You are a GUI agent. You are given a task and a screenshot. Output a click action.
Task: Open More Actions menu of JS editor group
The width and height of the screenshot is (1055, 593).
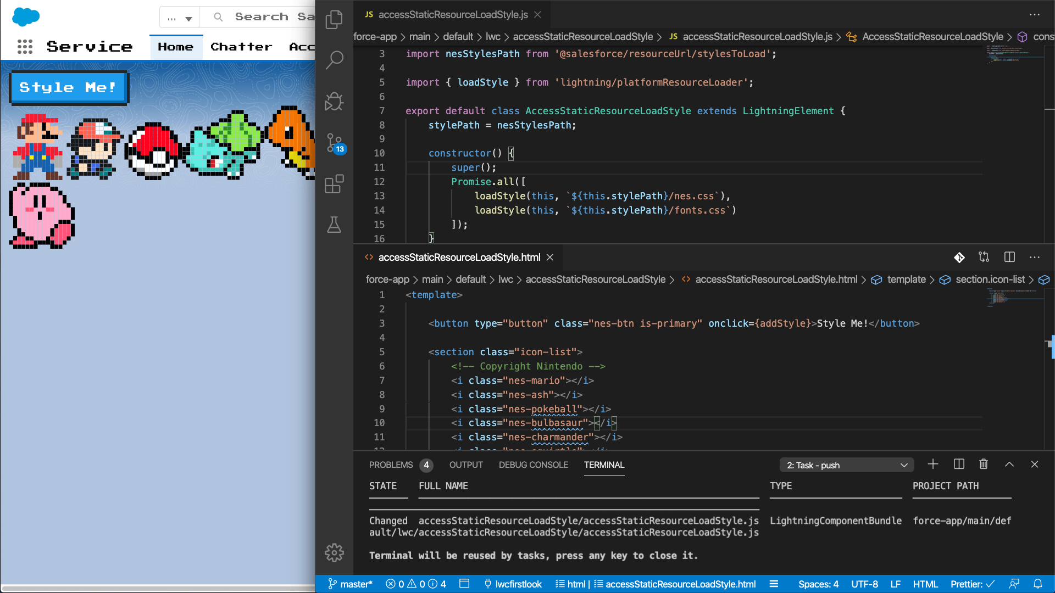click(1035, 15)
